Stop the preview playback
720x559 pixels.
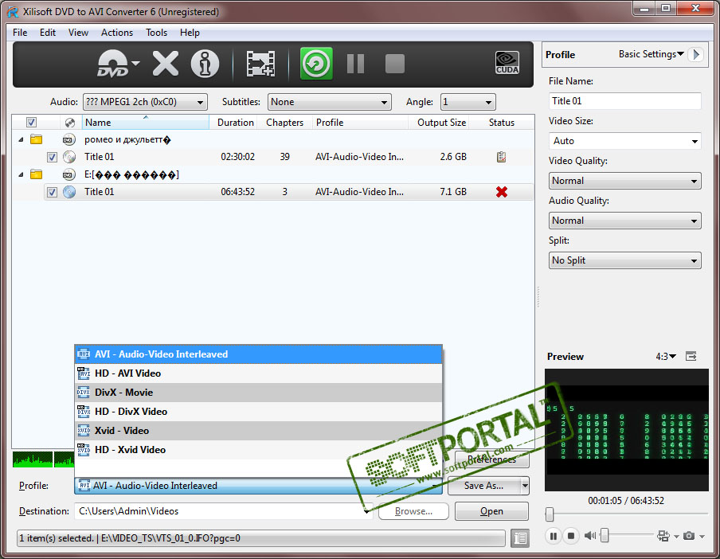(571, 536)
